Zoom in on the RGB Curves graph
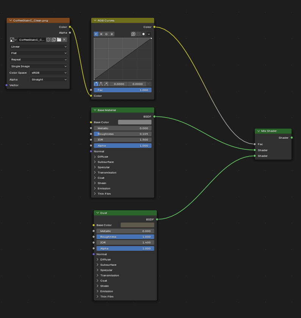This screenshot has height=318, width=301. coord(133,34)
